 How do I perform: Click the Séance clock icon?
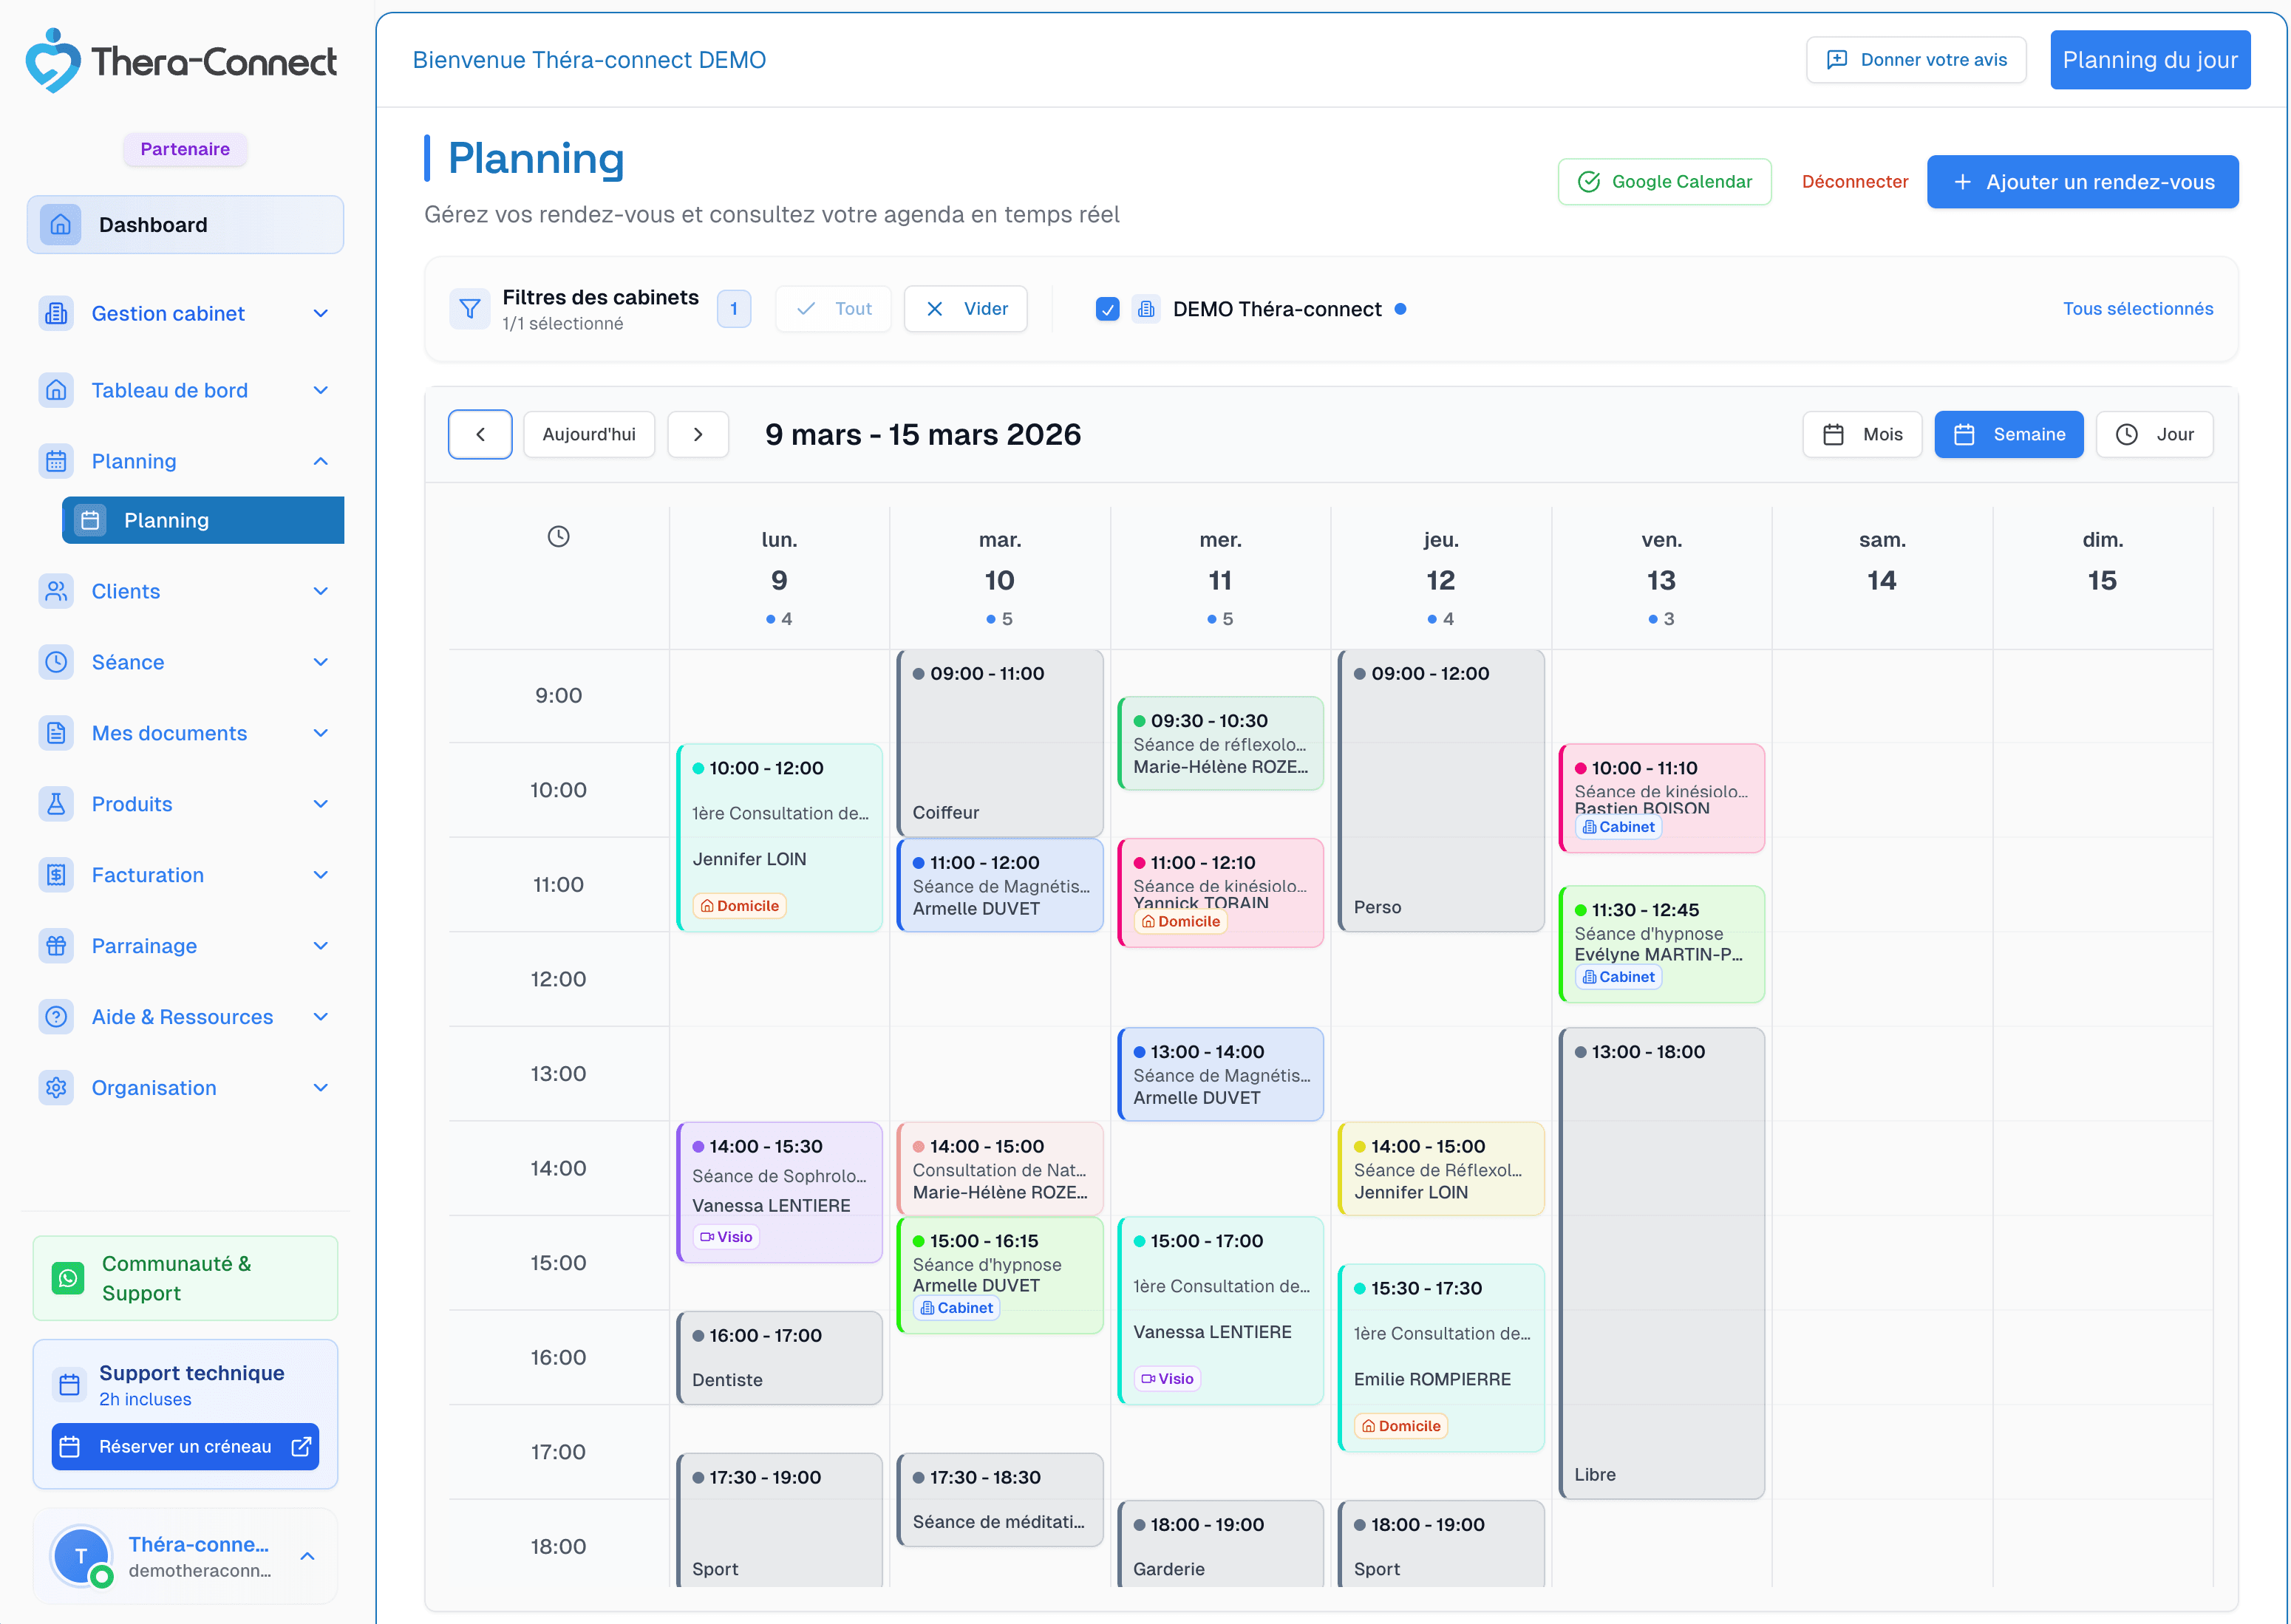point(57,662)
